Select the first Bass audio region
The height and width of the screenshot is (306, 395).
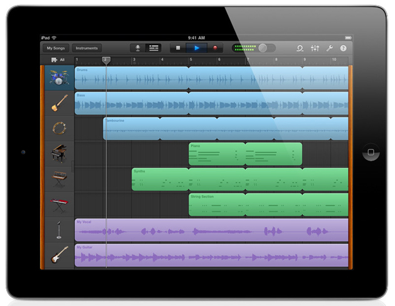(x=132, y=103)
